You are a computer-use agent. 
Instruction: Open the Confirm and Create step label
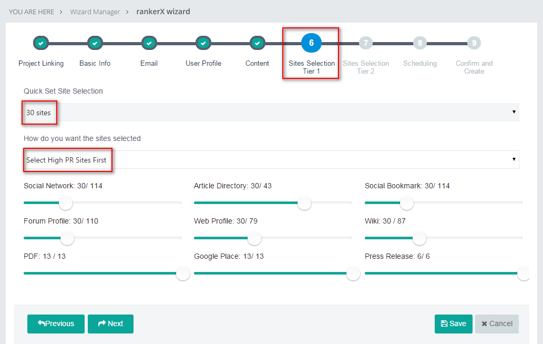(474, 67)
